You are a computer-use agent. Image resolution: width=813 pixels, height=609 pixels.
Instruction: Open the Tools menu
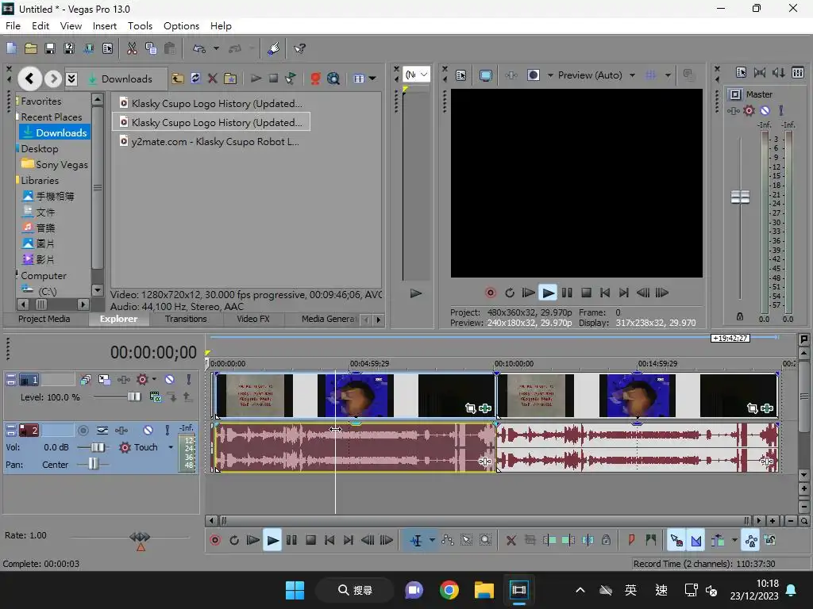pyautogui.click(x=140, y=26)
